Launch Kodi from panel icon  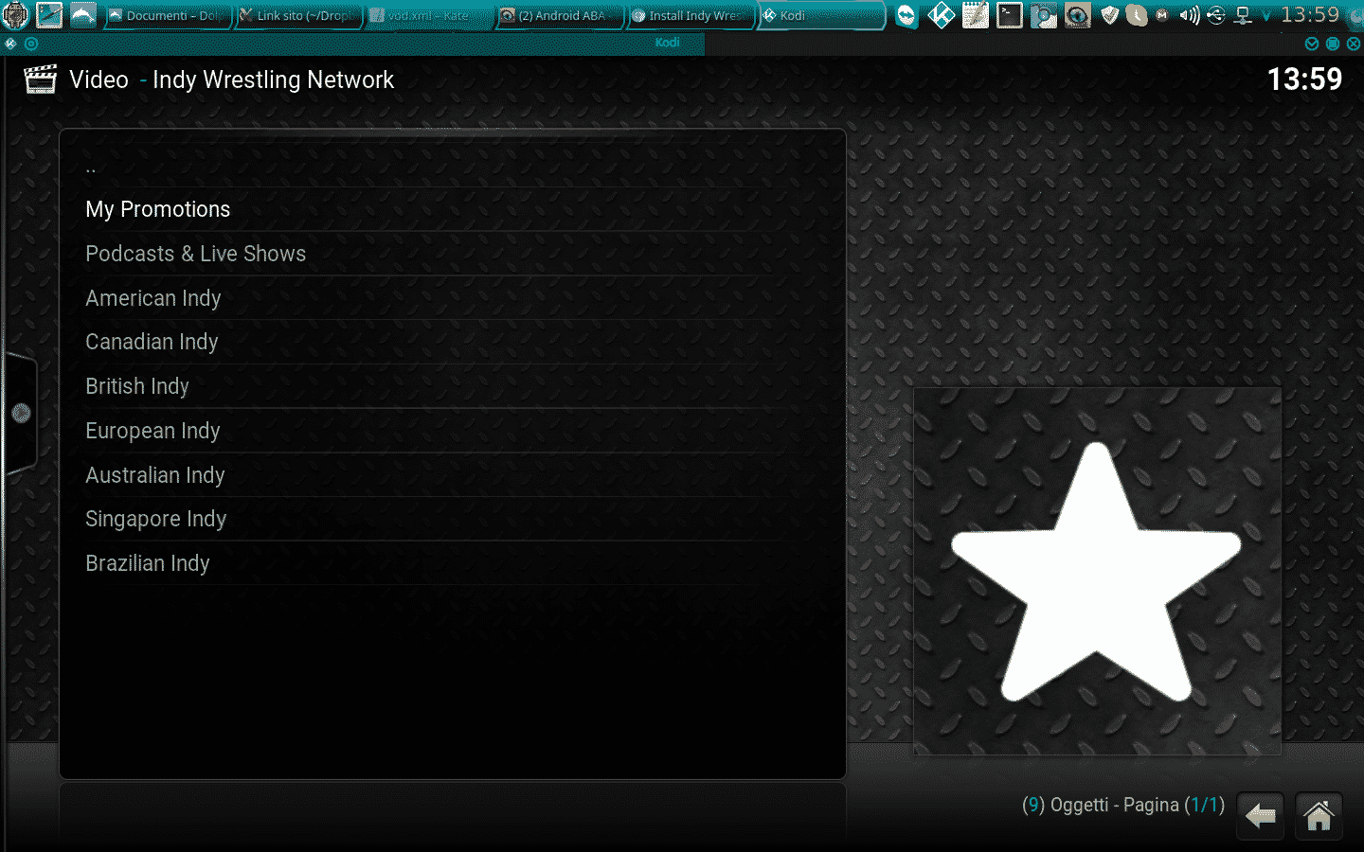(941, 15)
